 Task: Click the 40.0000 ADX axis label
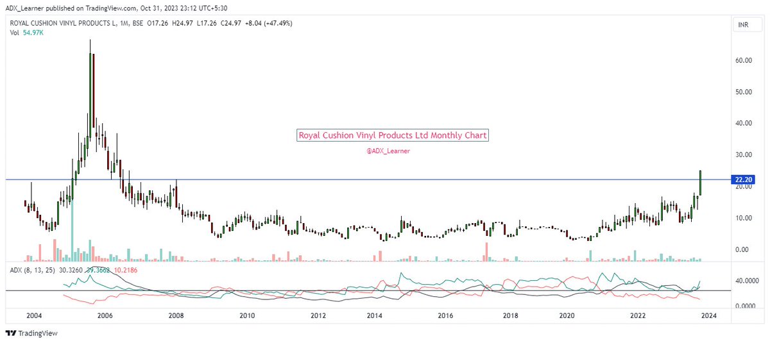tap(747, 280)
